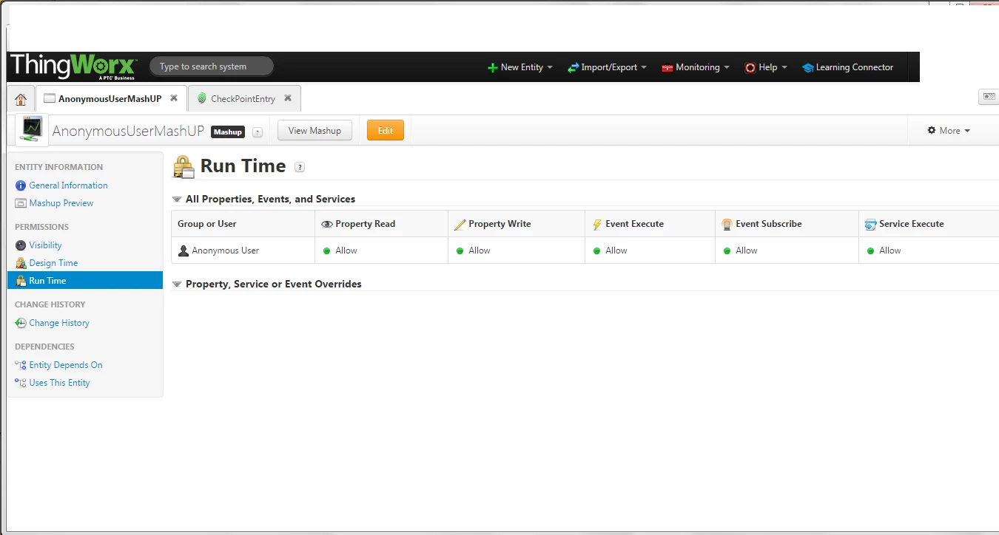Image resolution: width=999 pixels, height=535 pixels.
Task: Open Uses This Entity link
Action: pos(59,383)
